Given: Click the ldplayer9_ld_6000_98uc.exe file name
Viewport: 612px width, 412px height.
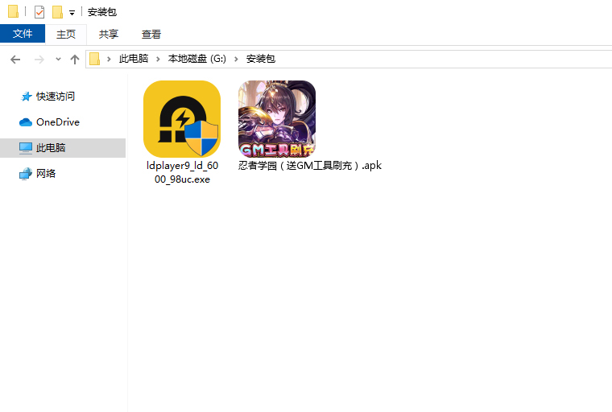Looking at the screenshot, I should 182,172.
